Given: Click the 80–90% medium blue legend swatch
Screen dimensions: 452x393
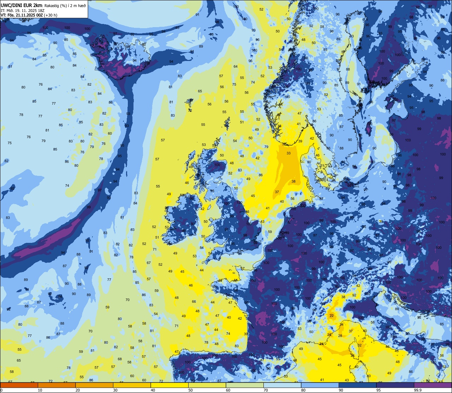Looking at the screenshot, I should tap(320, 385).
